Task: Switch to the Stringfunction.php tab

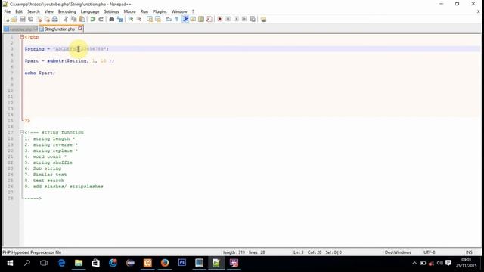Action: (59, 29)
